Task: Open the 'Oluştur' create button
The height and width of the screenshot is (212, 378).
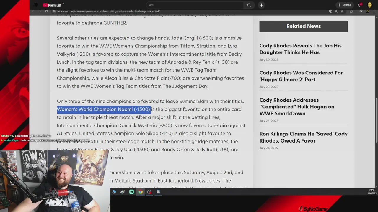Action: (345, 5)
